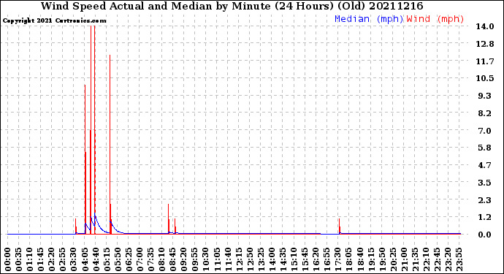Click the 11.7 y-axis label
504x274 pixels.
(485, 61)
